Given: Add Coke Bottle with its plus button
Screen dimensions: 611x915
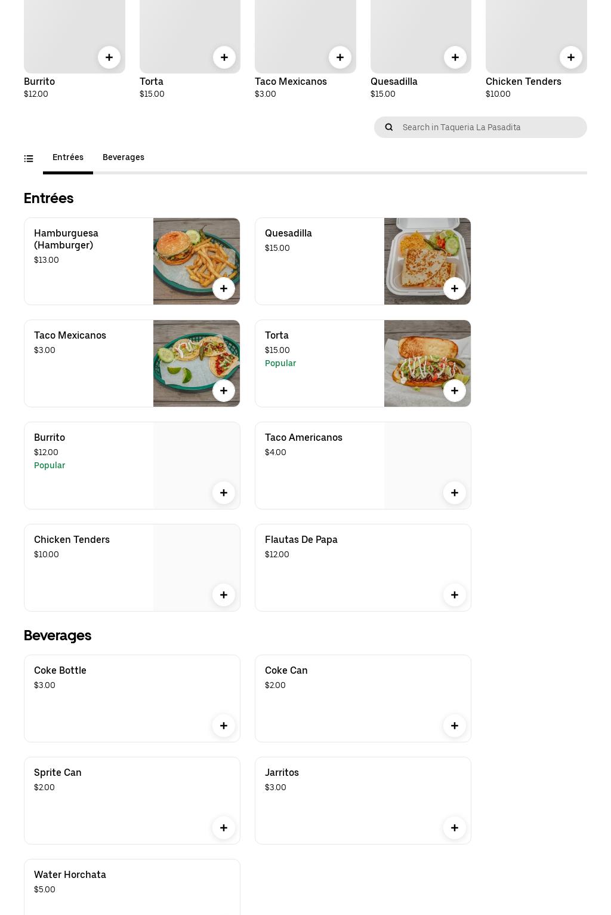Looking at the screenshot, I should tap(224, 726).
